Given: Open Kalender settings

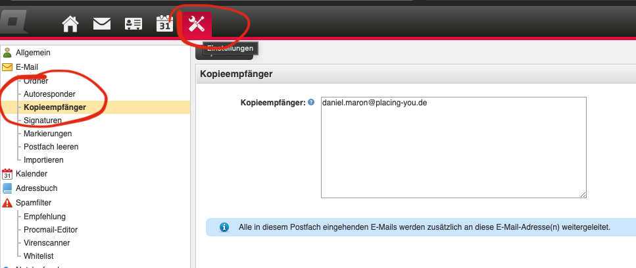Looking at the screenshot, I should click(32, 174).
